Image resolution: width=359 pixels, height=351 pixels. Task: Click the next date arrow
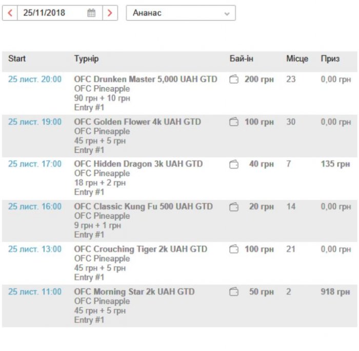[x=110, y=13]
